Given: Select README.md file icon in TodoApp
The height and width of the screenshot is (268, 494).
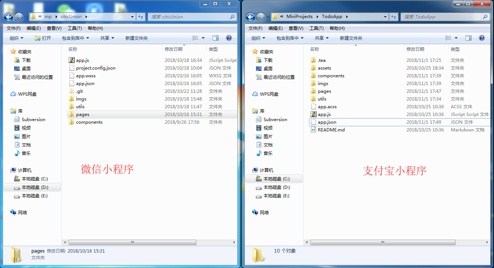Looking at the screenshot, I should pos(313,130).
